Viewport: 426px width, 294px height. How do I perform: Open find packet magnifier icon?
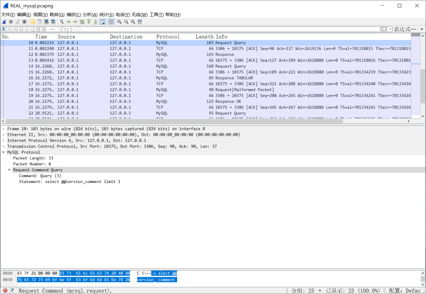[x=62, y=22]
